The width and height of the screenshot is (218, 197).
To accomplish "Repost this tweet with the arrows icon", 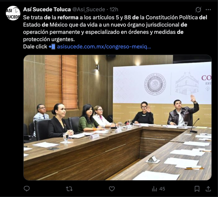I will coord(69,189).
